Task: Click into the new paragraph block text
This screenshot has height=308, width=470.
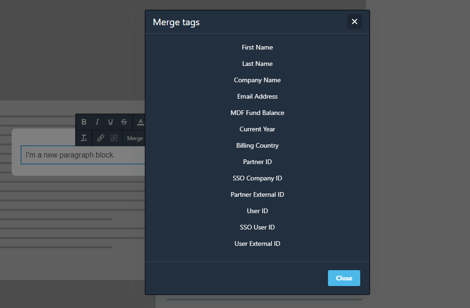Action: [70, 155]
